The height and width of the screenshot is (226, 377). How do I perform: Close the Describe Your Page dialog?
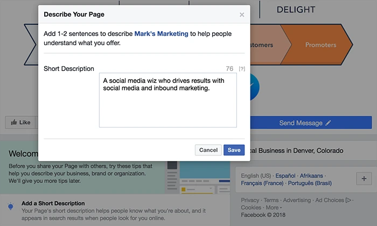pyautogui.click(x=242, y=15)
